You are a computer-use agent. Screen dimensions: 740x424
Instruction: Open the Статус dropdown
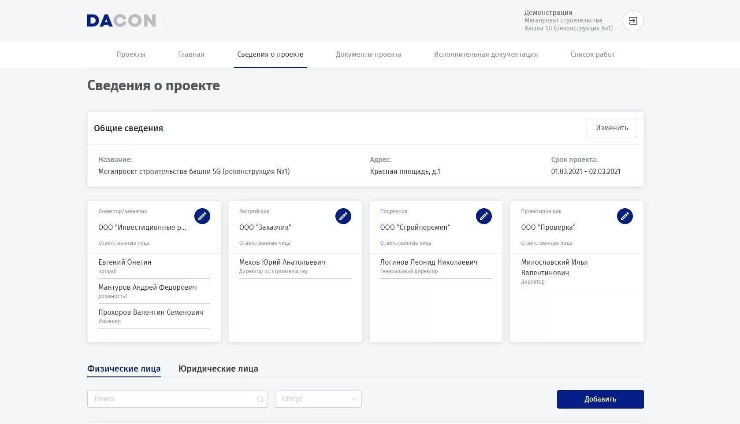click(x=318, y=399)
